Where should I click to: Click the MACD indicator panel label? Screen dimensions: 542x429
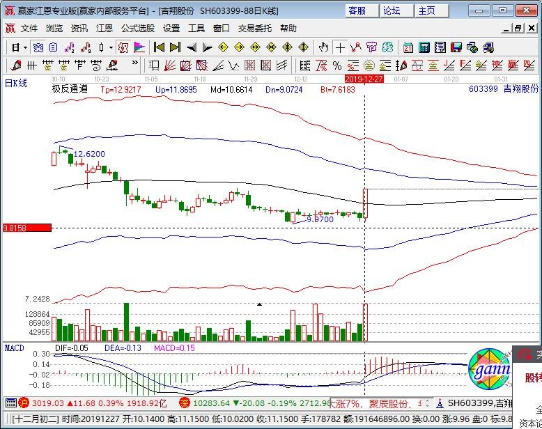[x=14, y=348]
